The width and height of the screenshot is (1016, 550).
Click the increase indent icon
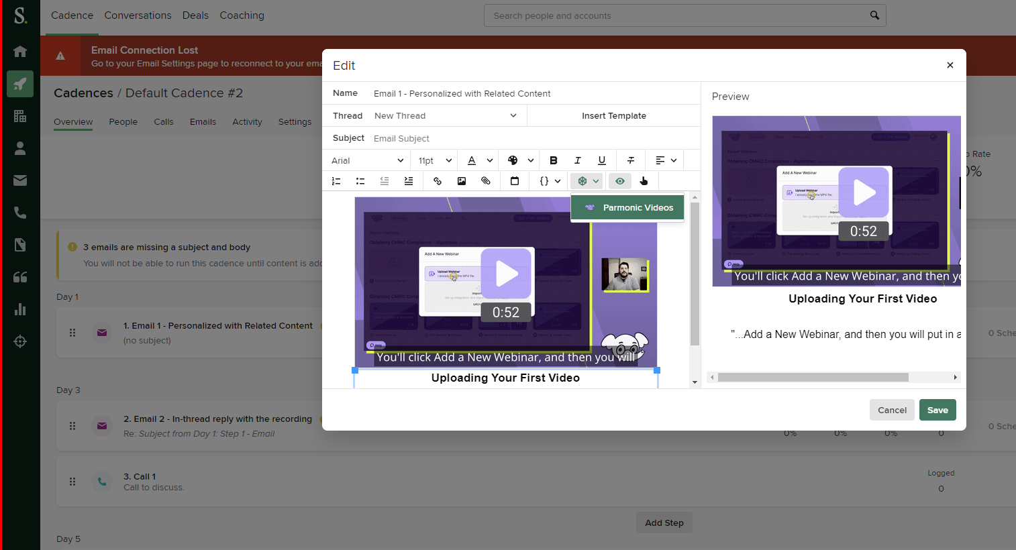pyautogui.click(x=409, y=181)
